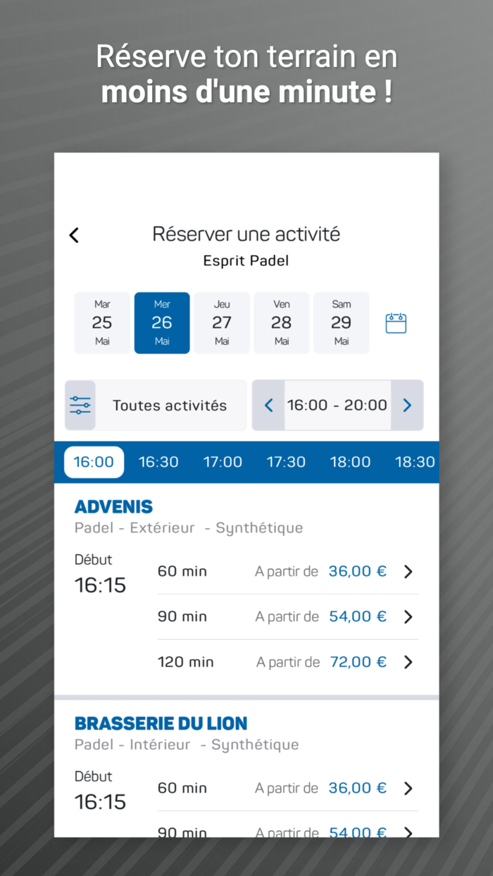This screenshot has height=876, width=493.
Task: Open Advenis 90 min booking chevron
Action: [x=408, y=617]
